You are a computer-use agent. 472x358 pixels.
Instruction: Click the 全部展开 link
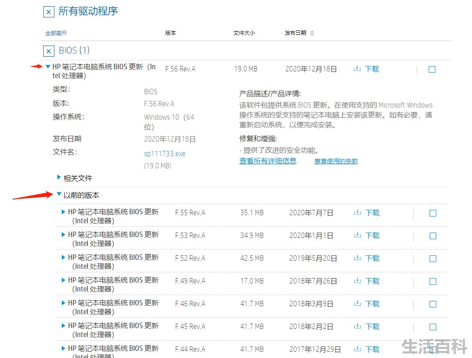pos(56,33)
